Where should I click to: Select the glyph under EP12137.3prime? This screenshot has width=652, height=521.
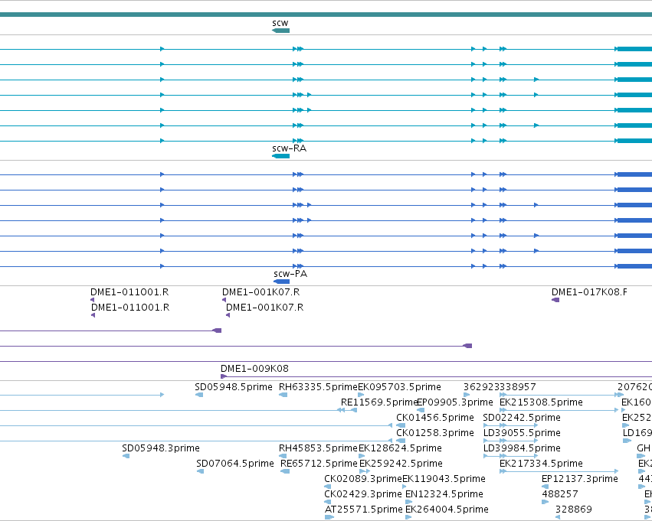click(546, 487)
